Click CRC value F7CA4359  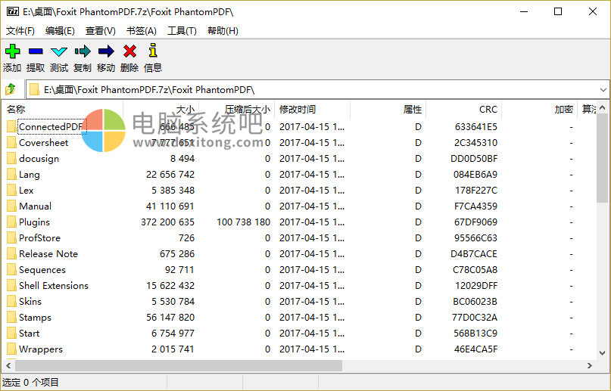click(475, 206)
